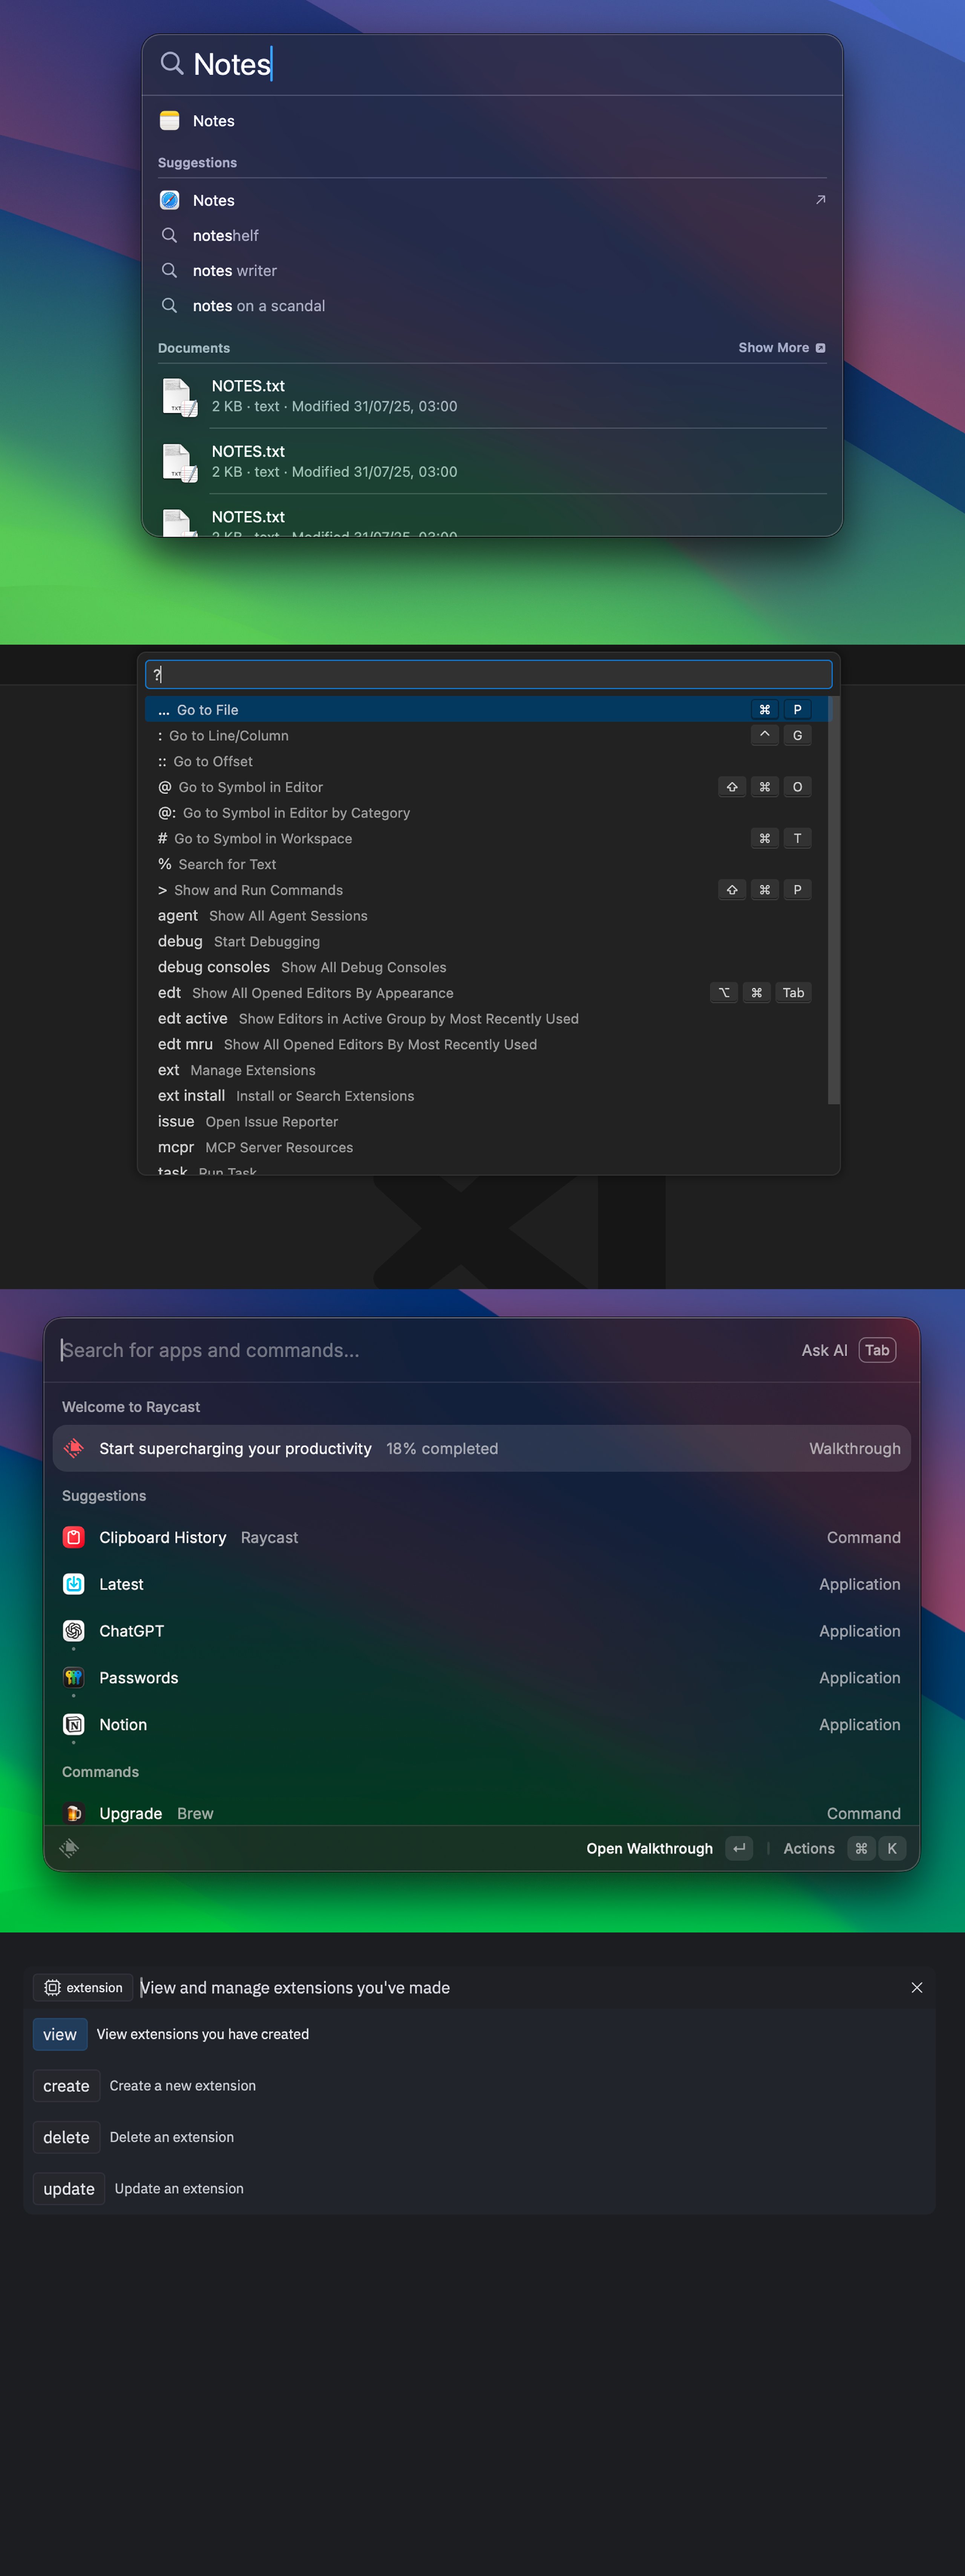
Task: Choose 'Show and Run Commands' option
Action: (258, 890)
